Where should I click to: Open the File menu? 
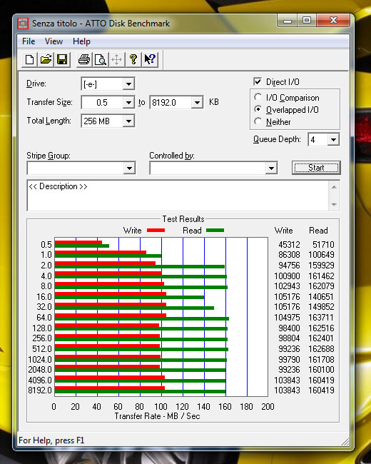tap(29, 41)
